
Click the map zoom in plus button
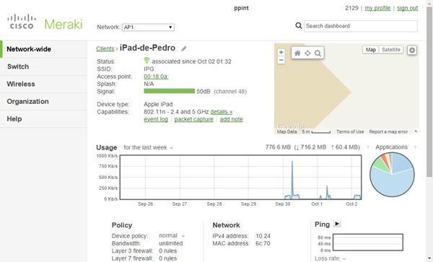[281, 52]
